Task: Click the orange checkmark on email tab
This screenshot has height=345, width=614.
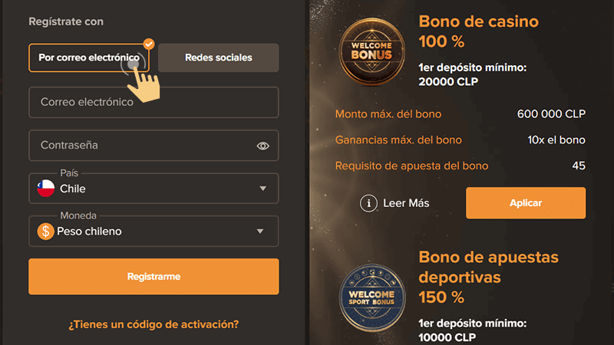Action: 148,44
